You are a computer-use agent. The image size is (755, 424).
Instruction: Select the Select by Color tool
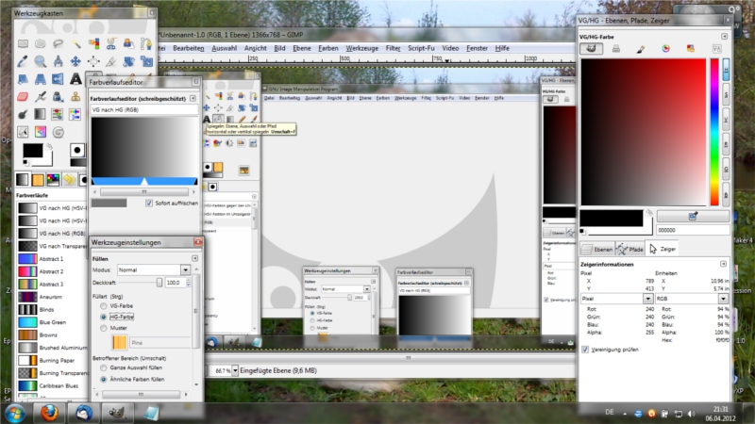coord(93,43)
